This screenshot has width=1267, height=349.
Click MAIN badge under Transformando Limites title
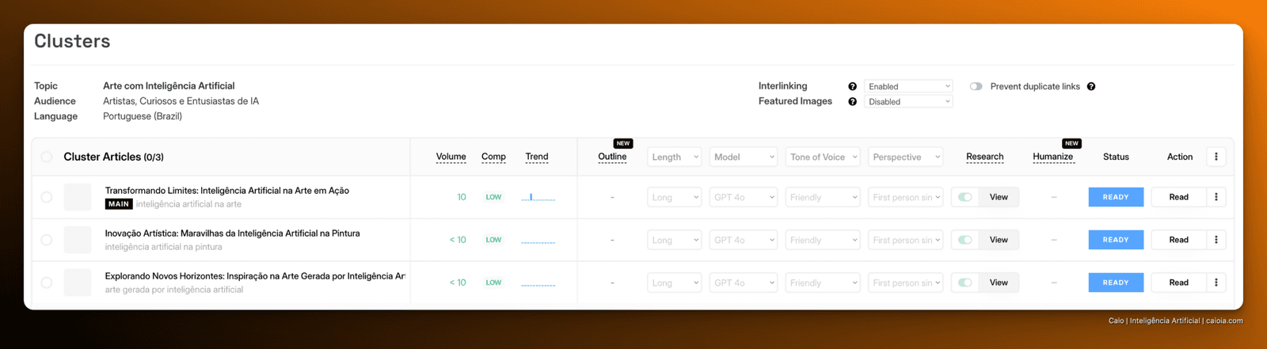(x=119, y=204)
